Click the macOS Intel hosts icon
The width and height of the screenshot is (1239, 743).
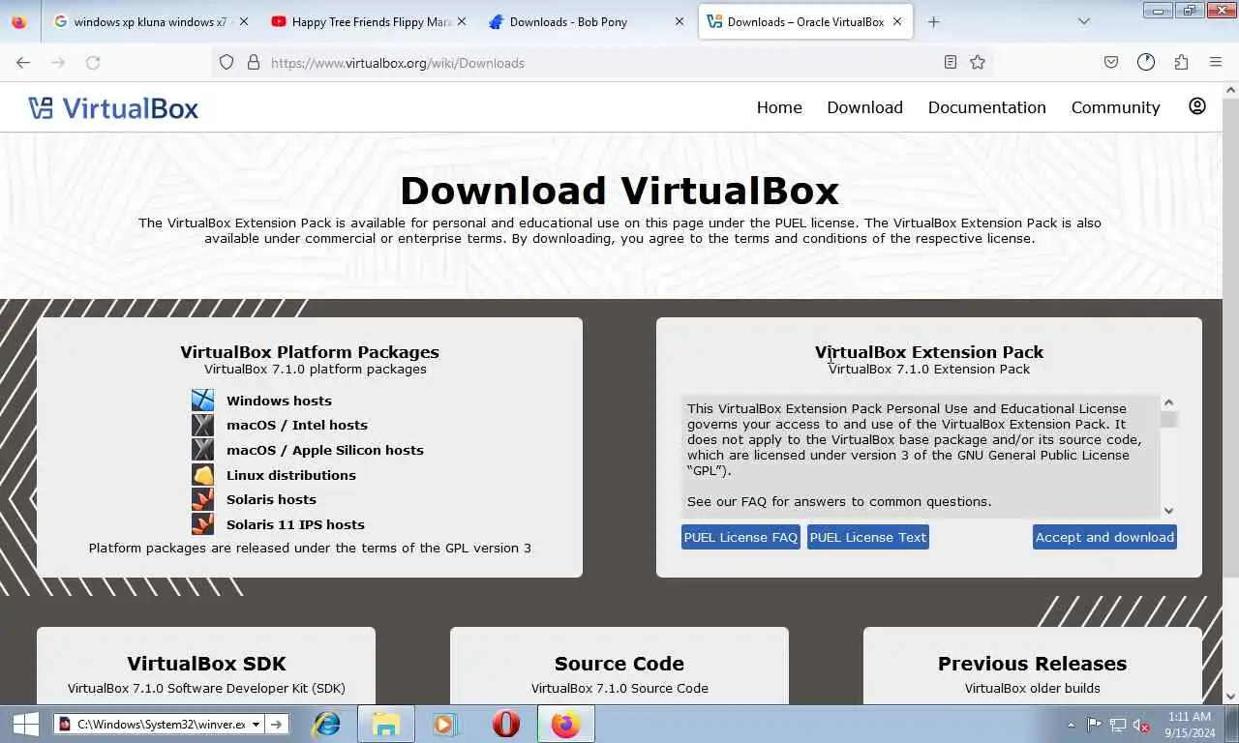pos(202,425)
